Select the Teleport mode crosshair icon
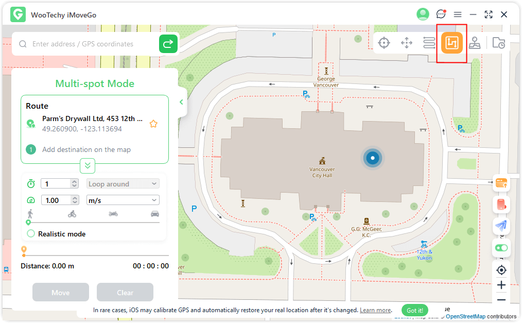Viewport: 522px width, 323px height. tap(384, 43)
